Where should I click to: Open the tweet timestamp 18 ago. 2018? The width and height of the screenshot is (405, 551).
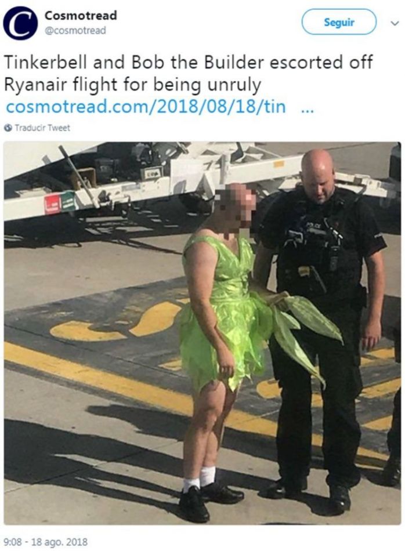(45, 542)
